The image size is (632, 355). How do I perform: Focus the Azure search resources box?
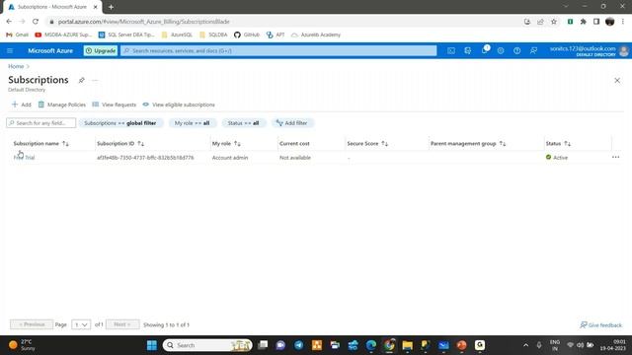278,50
